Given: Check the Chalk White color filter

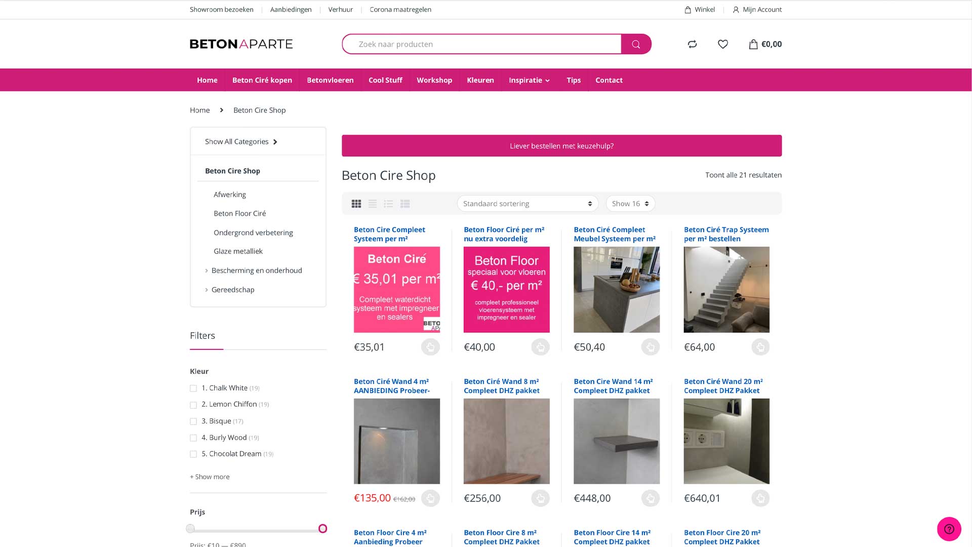Looking at the screenshot, I should pyautogui.click(x=193, y=388).
